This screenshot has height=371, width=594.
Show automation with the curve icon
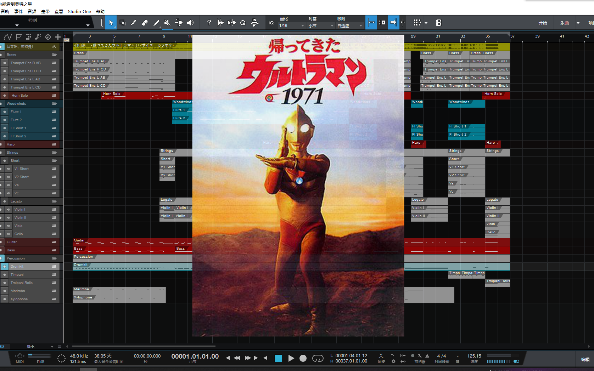8,37
